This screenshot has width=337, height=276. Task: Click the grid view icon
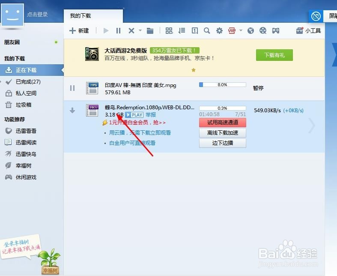(169, 30)
